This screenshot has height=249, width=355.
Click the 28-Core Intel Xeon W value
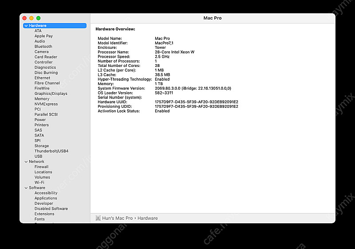click(174, 52)
